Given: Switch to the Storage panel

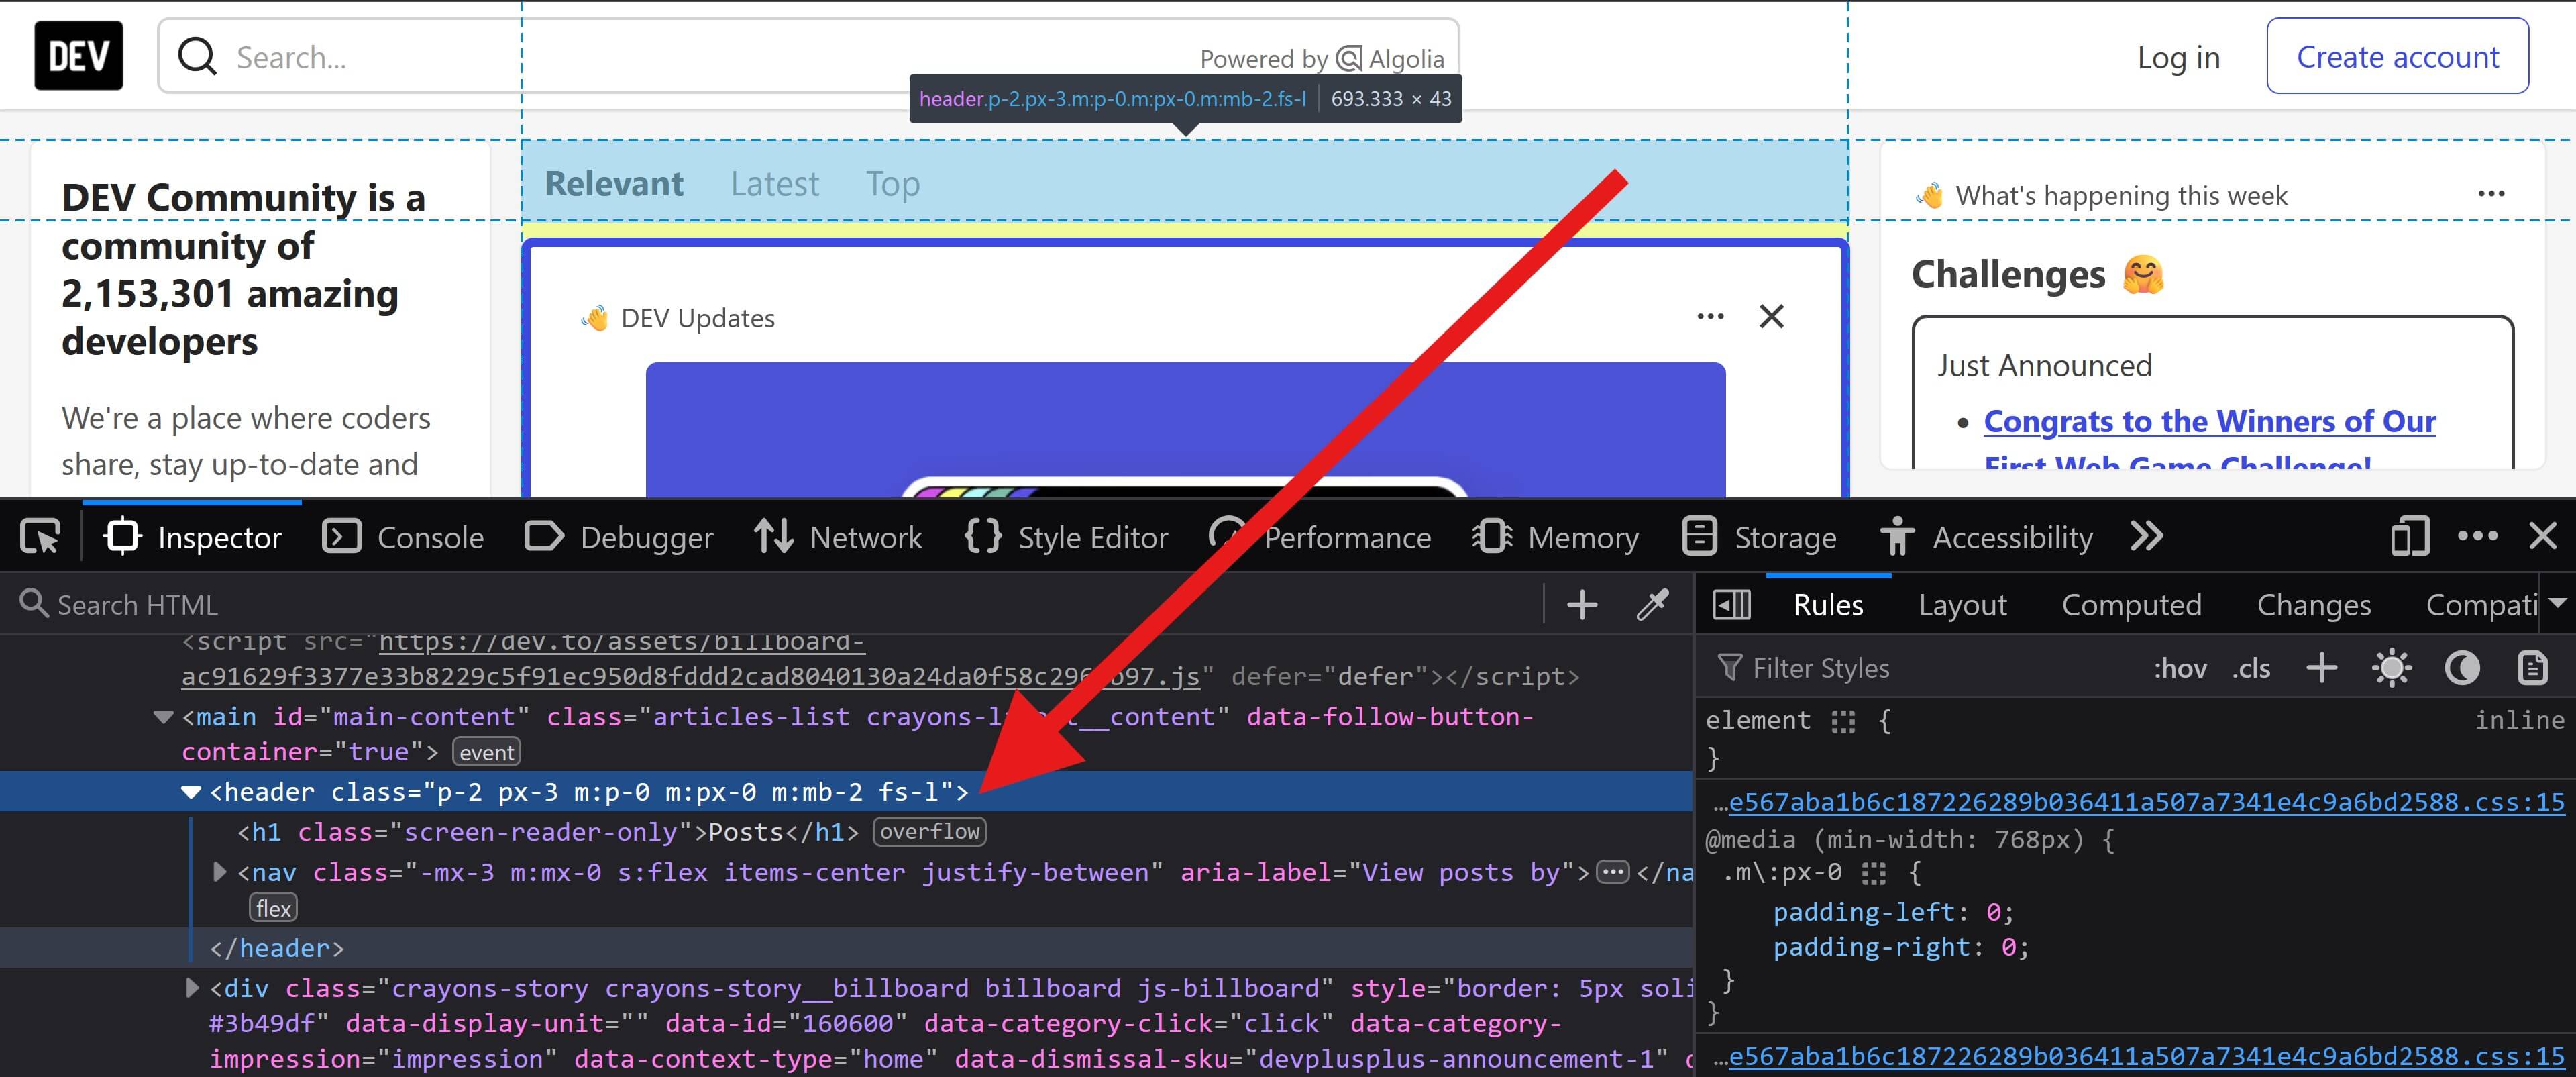Looking at the screenshot, I should tap(1759, 537).
